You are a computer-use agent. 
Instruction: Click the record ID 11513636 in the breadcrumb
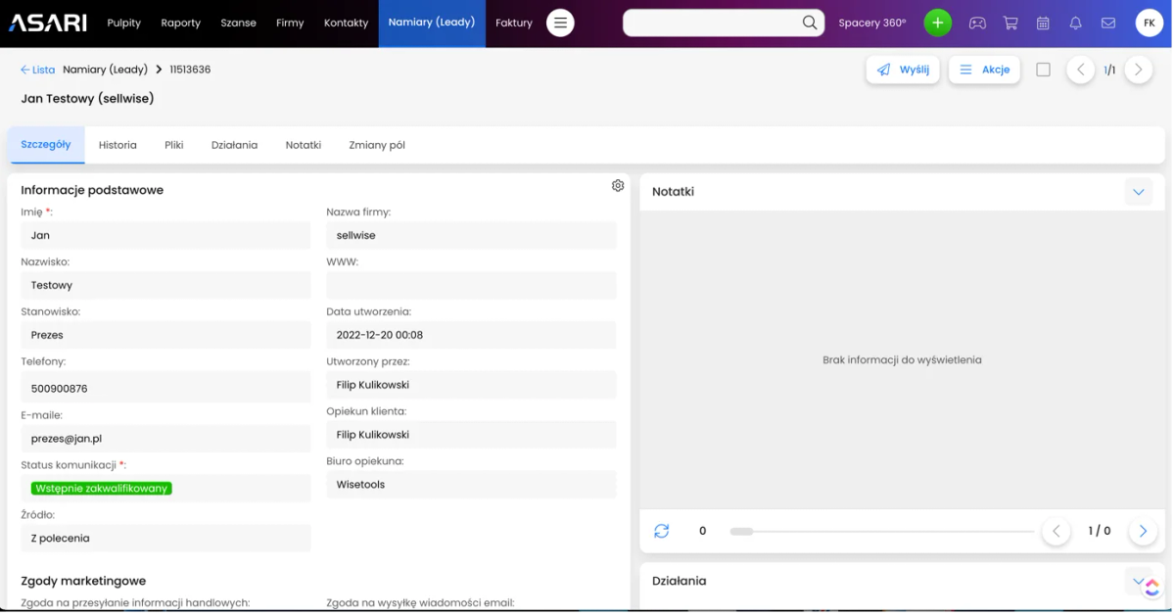[190, 70]
